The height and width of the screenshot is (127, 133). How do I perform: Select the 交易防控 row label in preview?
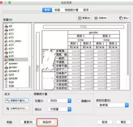pos(61,88)
